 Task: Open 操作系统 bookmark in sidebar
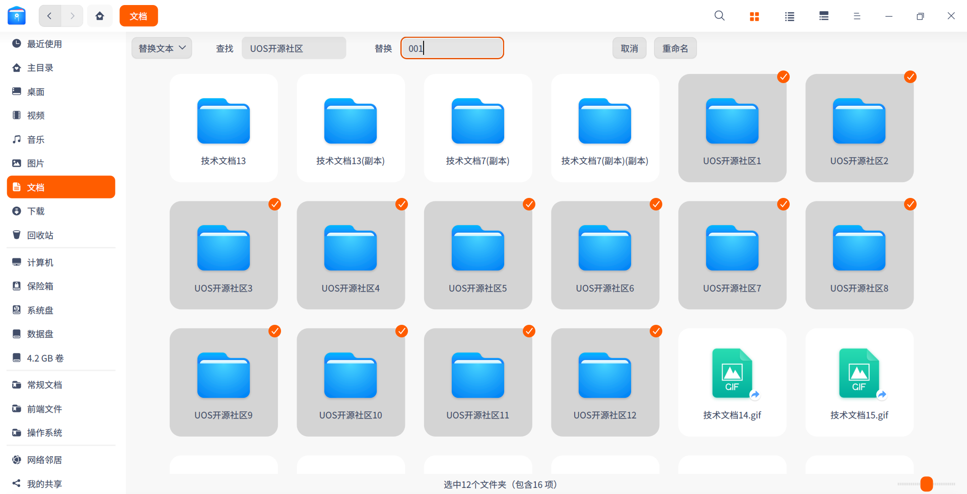point(61,433)
